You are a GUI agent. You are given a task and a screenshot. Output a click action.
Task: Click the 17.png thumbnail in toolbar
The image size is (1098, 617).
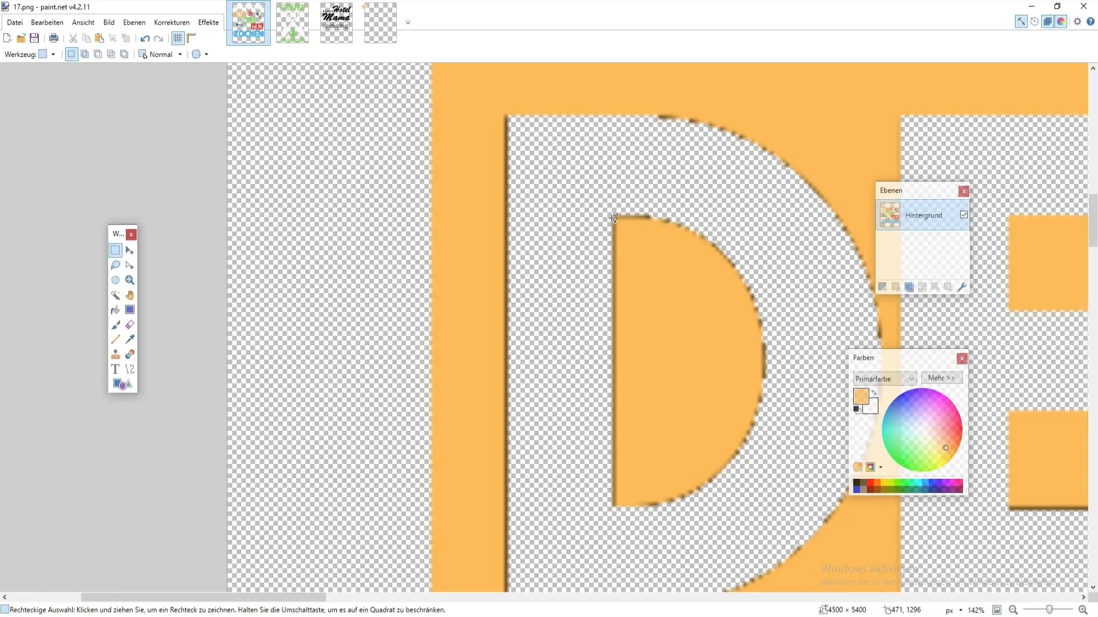point(249,22)
